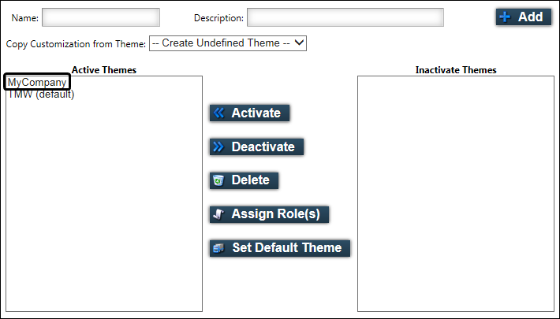Click the icon on Assign Role(s)
This screenshot has width=560, height=319.
(219, 214)
